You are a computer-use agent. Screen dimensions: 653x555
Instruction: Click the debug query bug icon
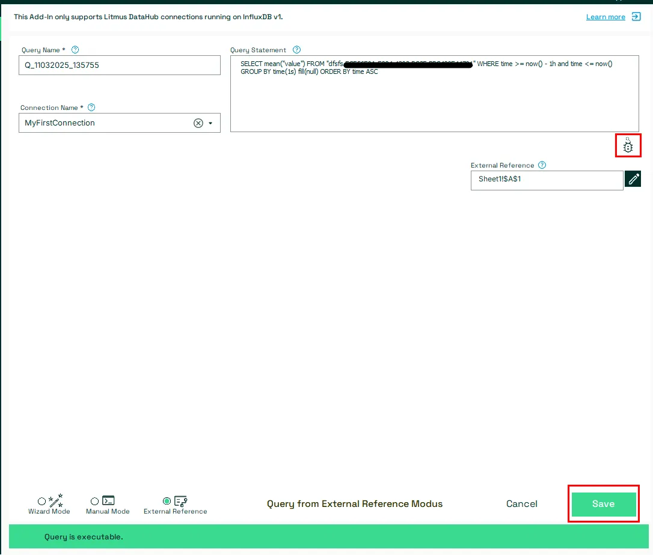(x=628, y=145)
